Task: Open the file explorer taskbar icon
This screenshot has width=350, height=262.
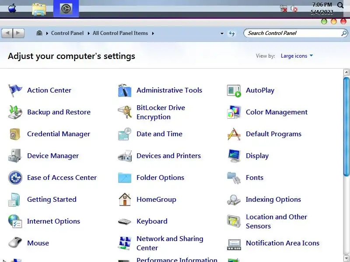Action: 39,9
